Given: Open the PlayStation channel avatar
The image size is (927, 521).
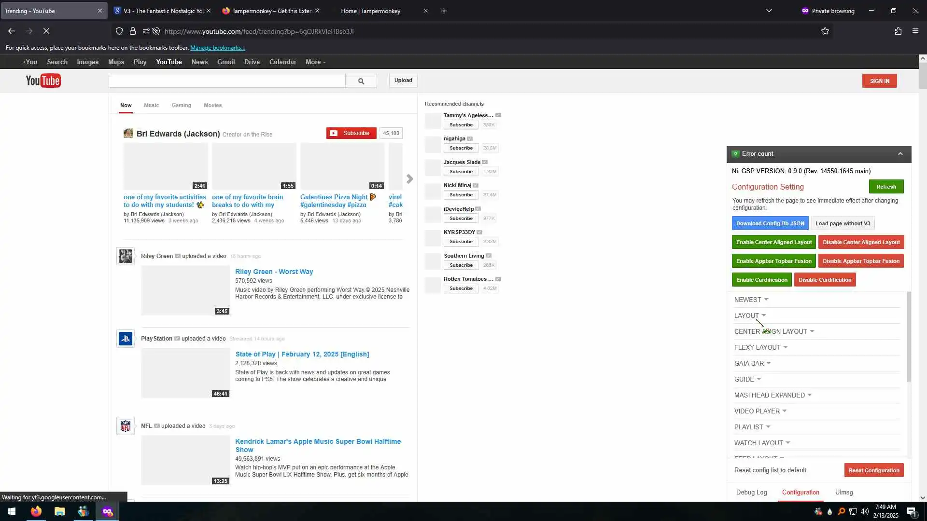Looking at the screenshot, I should click(x=126, y=339).
